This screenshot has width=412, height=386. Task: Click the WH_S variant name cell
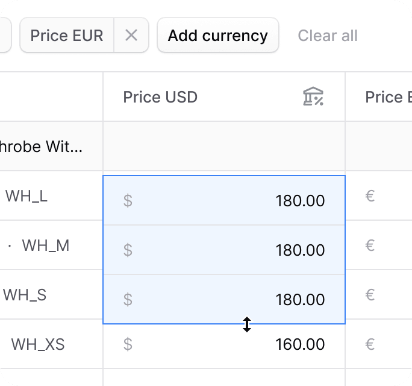click(x=25, y=295)
